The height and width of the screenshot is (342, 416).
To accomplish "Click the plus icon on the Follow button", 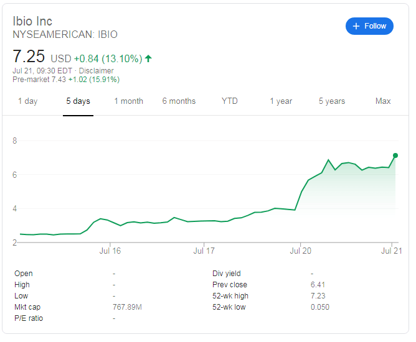I will [x=356, y=26].
